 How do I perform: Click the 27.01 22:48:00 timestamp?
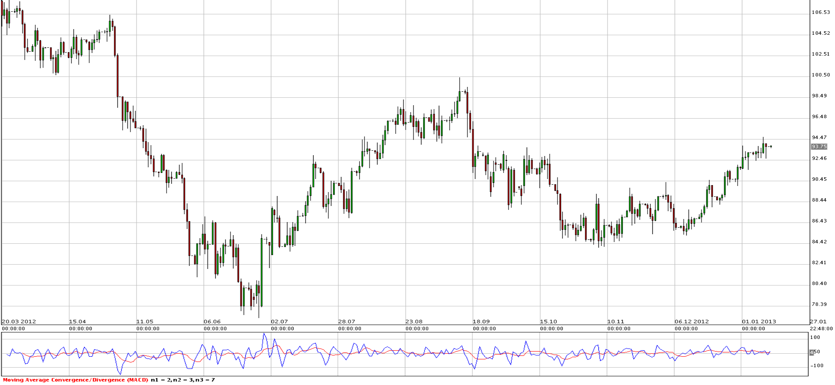(821, 325)
